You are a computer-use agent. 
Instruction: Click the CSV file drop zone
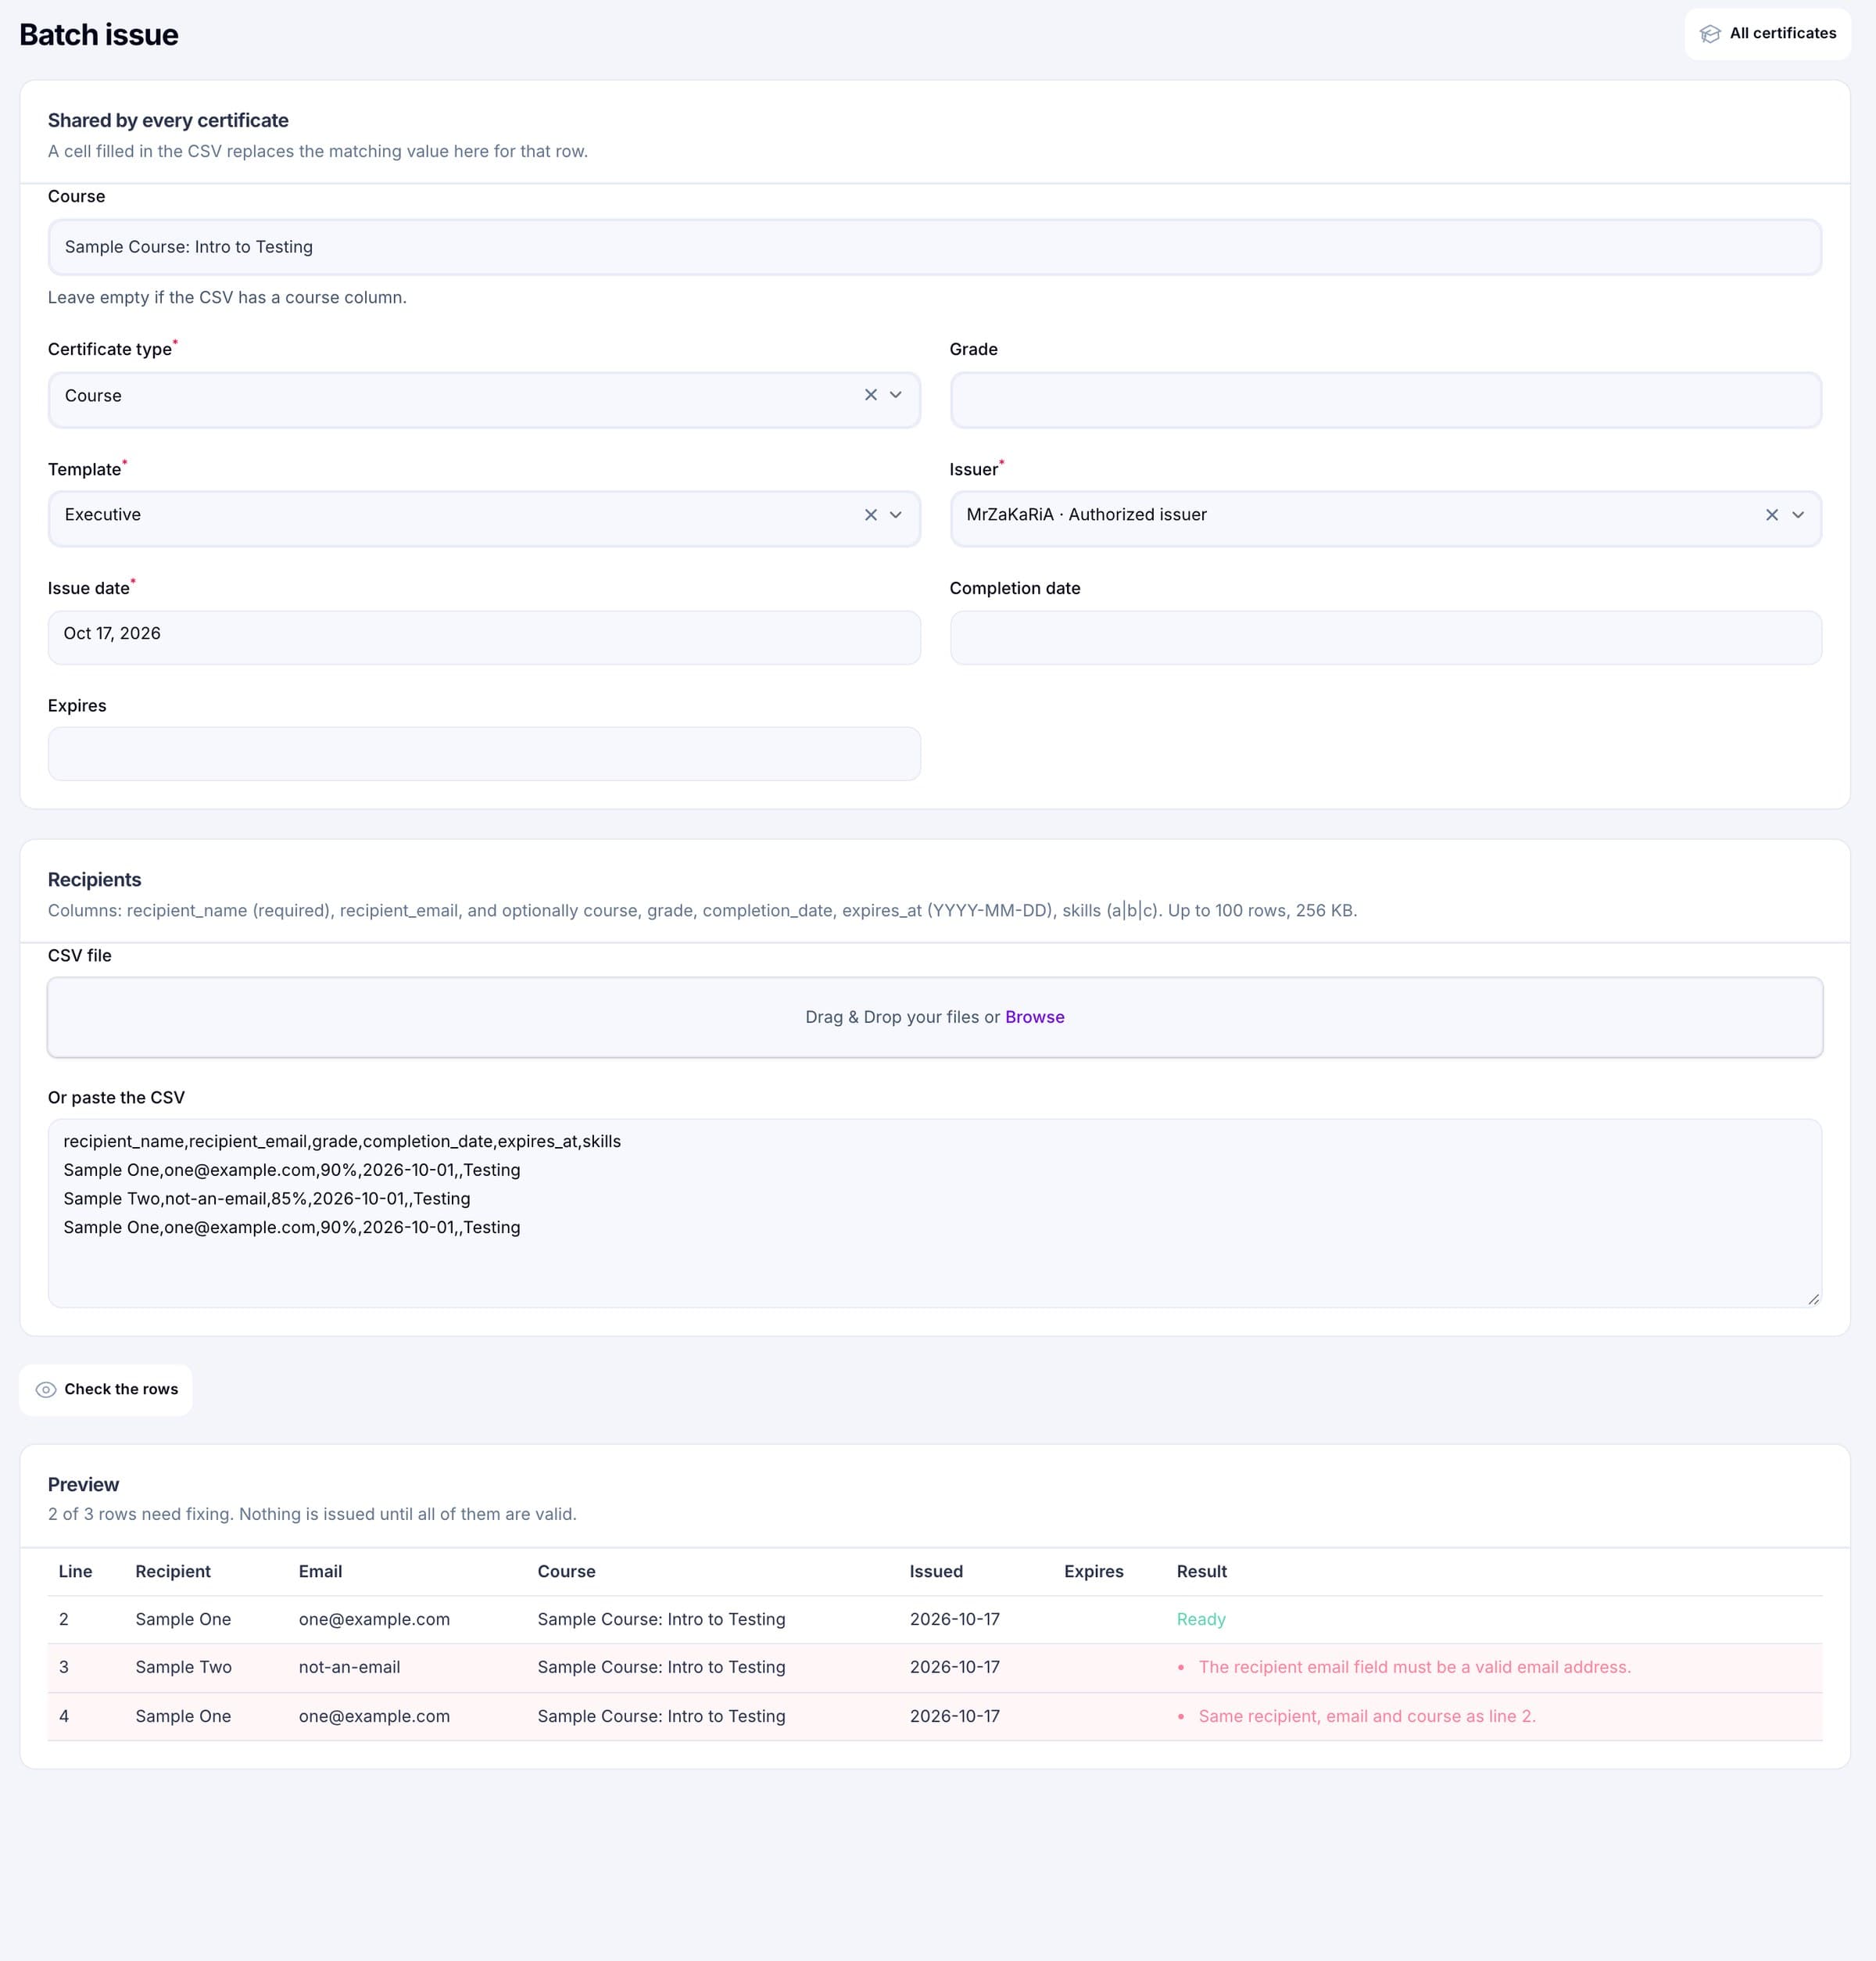pos(935,1017)
